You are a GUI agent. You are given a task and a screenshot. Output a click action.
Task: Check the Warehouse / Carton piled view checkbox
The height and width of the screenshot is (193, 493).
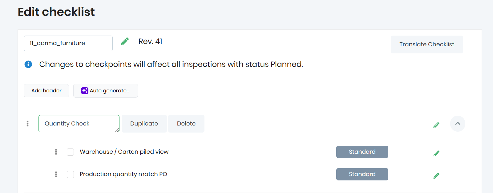pos(71,152)
